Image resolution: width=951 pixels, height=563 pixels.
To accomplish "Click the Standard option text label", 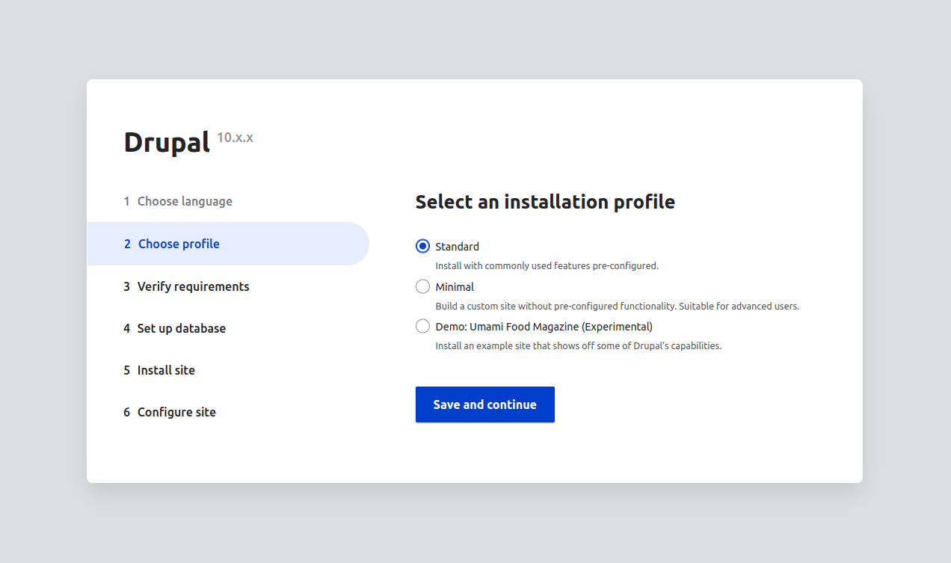I will coord(457,246).
